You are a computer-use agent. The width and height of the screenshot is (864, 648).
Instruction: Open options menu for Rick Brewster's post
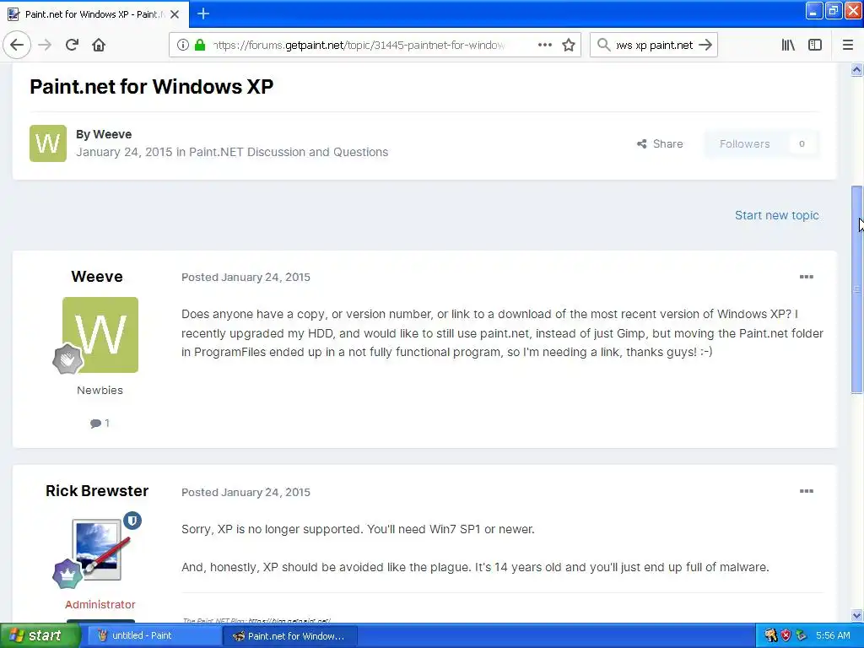point(806,491)
